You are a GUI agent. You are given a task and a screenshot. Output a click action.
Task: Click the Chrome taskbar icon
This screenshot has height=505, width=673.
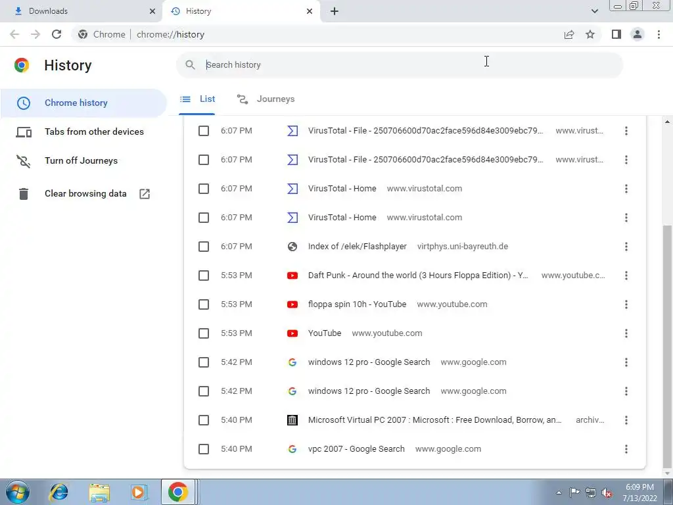178,492
